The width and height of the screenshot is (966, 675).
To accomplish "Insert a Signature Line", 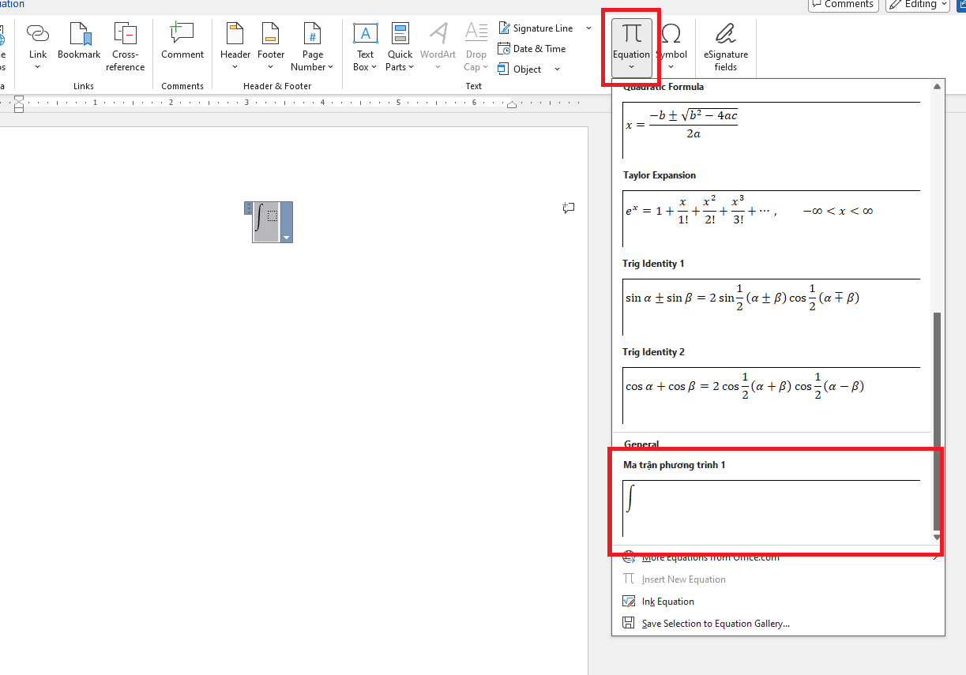I will tap(536, 28).
